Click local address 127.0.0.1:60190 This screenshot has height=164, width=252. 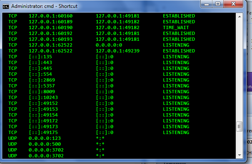[51, 27]
